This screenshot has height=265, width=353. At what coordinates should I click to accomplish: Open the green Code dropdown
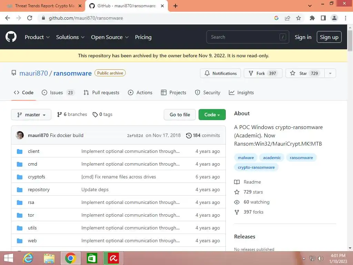pos(212,115)
